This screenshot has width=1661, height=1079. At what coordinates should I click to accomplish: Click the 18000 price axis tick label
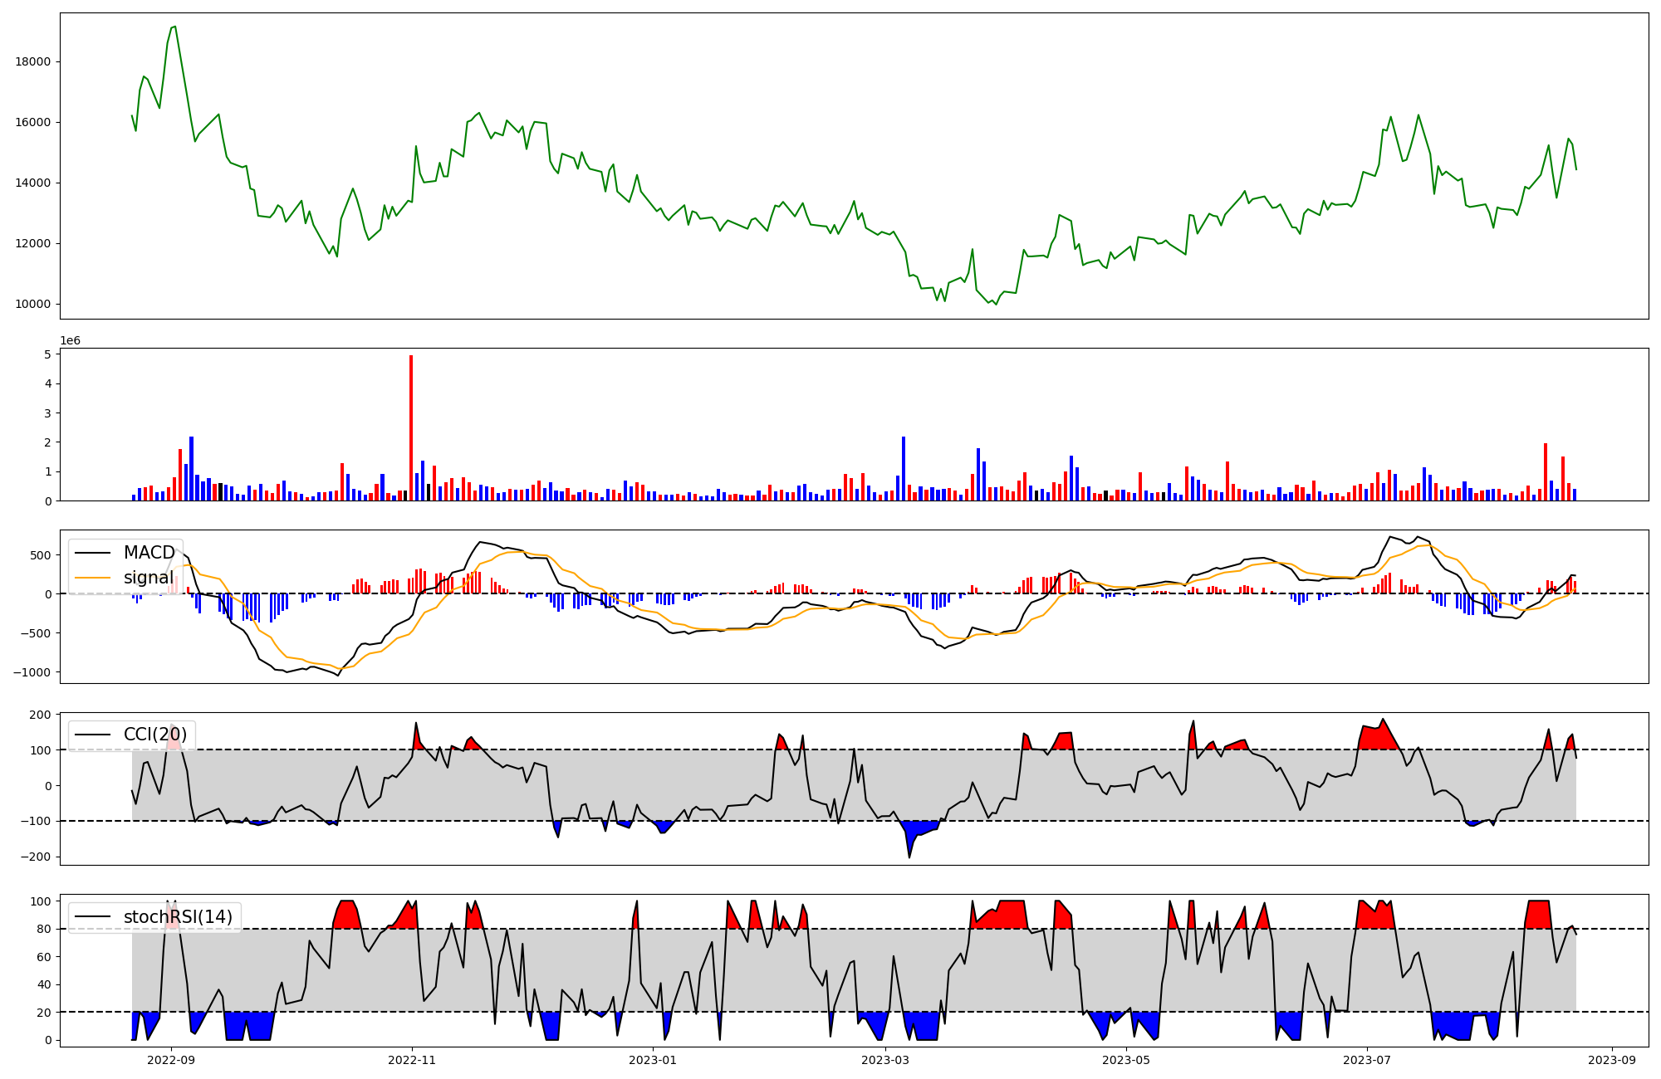coord(32,61)
